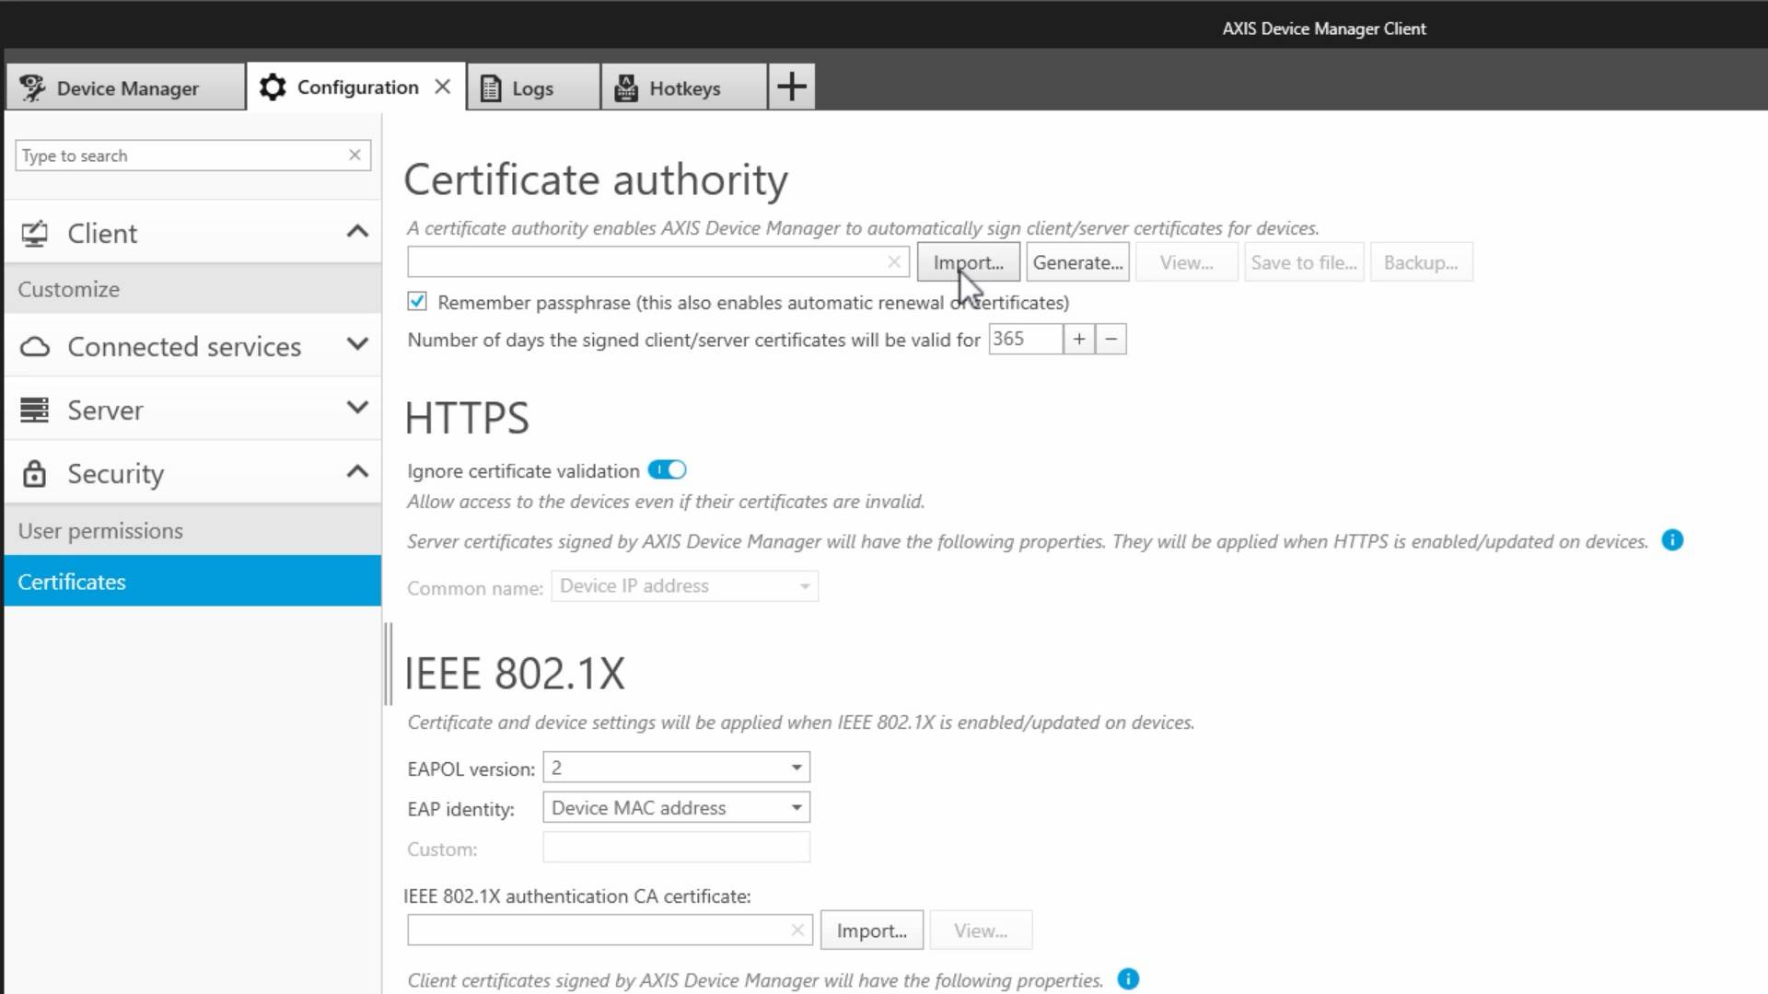
Task: Click the info icon beside HTTPS server certificates text
Action: [1672, 540]
